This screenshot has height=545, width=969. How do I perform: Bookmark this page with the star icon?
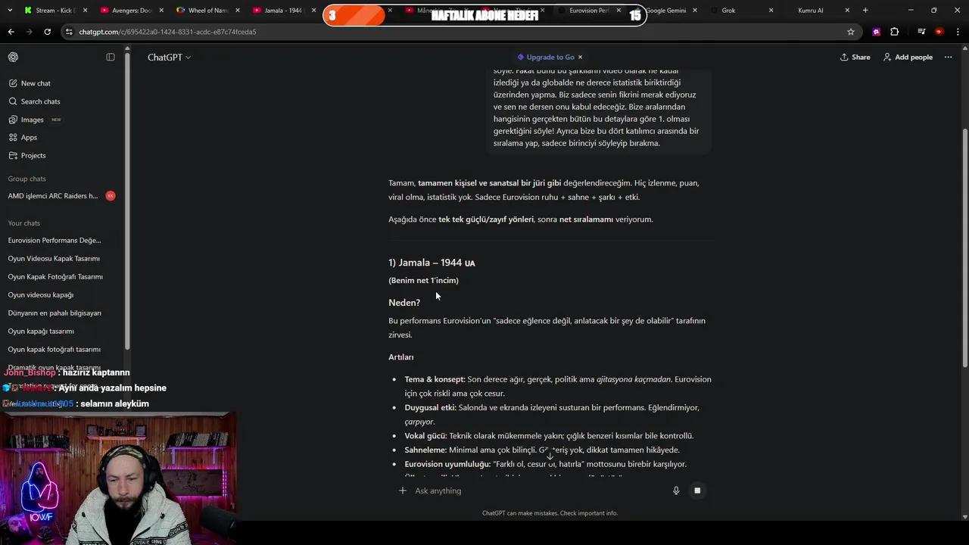(851, 32)
